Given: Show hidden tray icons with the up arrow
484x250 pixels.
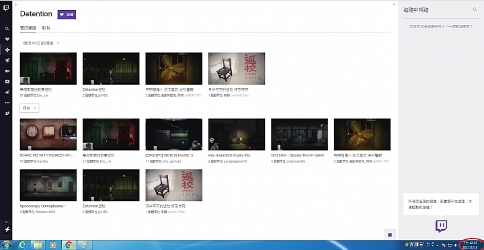Looking at the screenshot, I should [x=438, y=245].
